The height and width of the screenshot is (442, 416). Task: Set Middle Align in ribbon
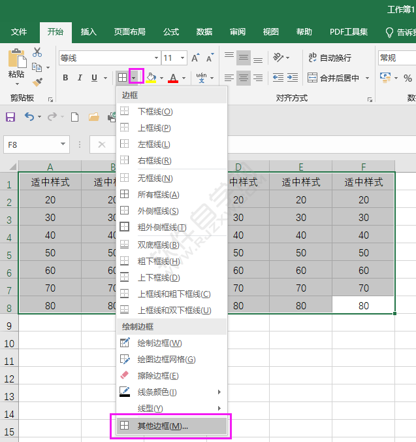tap(244, 58)
